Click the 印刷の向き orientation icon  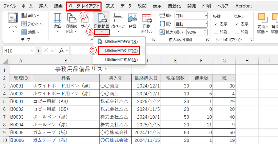click(x=72, y=18)
